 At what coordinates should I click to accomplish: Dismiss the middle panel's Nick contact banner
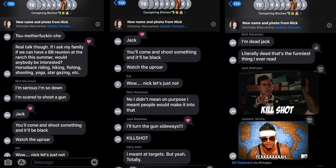click(213, 24)
